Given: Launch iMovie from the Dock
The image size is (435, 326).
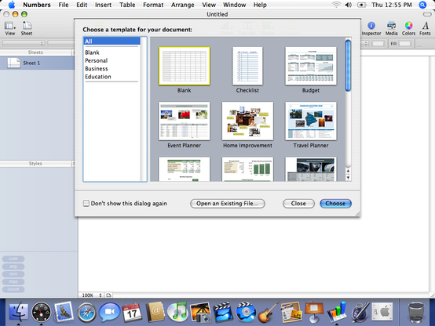Looking at the screenshot, I should [x=223, y=312].
